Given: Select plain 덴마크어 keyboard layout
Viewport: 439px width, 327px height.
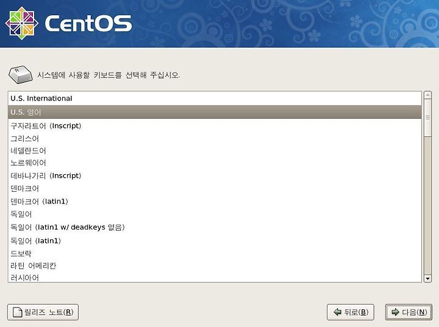Looking at the screenshot, I should [x=215, y=189].
